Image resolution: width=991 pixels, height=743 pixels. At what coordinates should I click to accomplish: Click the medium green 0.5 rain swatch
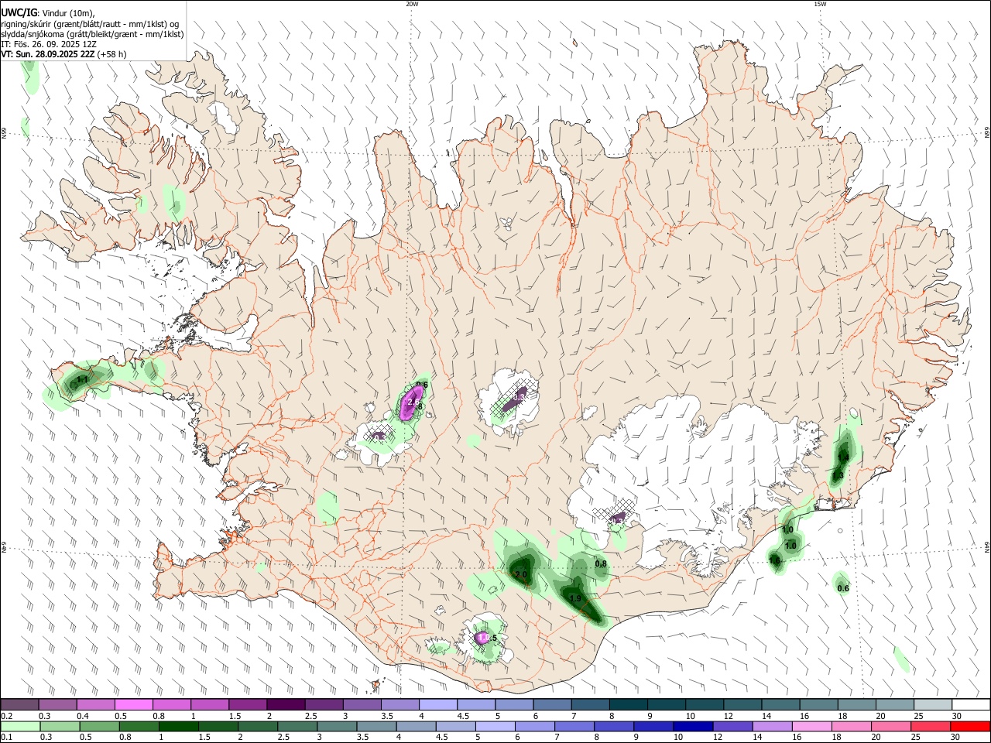point(99,726)
